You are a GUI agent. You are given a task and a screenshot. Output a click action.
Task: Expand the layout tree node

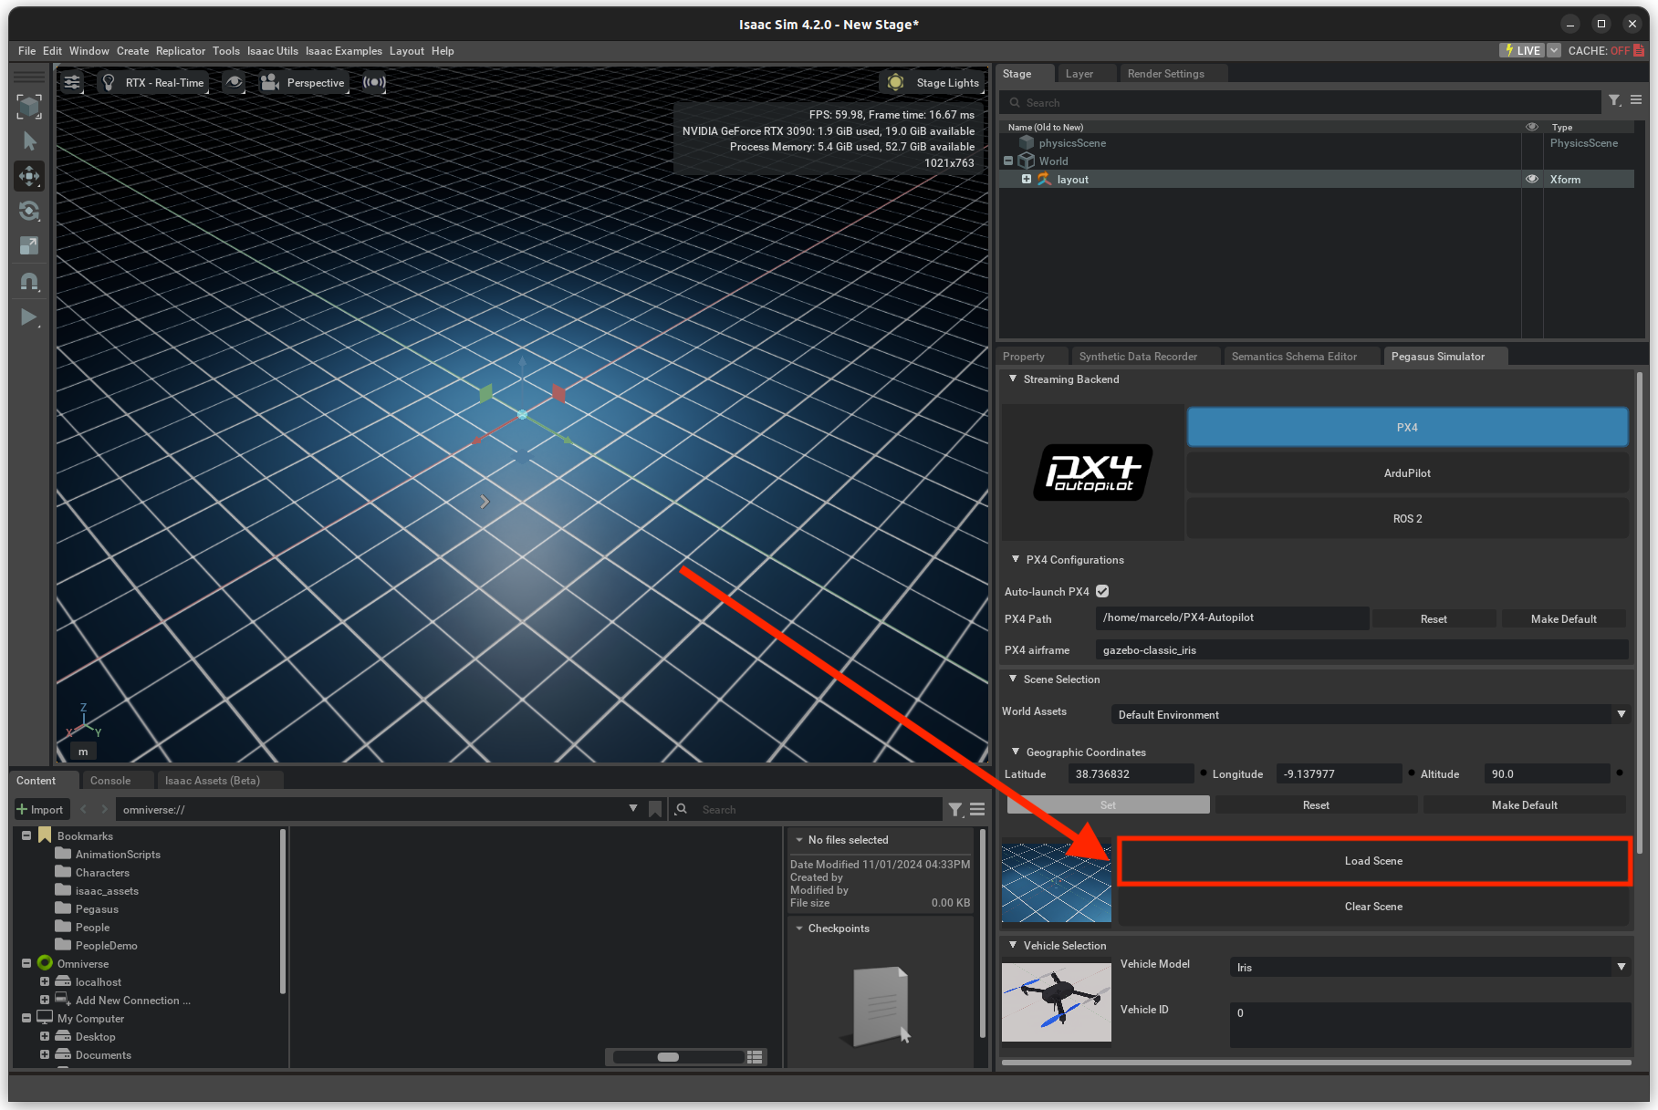[1027, 180]
